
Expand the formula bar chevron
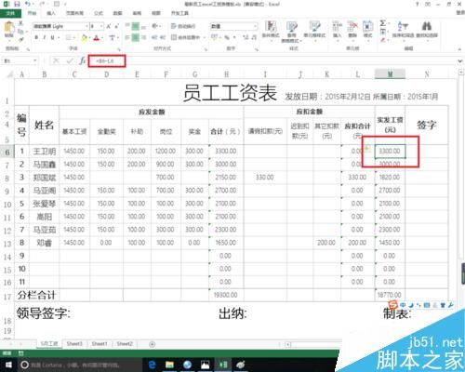[460, 61]
